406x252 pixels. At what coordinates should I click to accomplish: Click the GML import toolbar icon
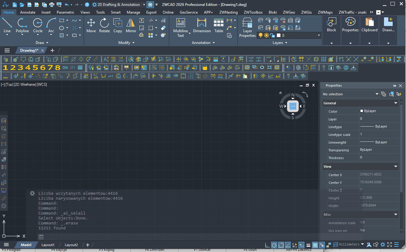[116, 67]
